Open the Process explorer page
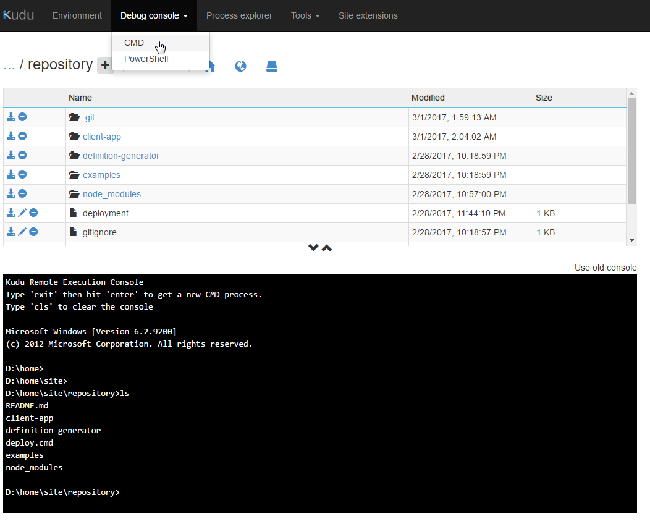650x524 pixels. [239, 15]
